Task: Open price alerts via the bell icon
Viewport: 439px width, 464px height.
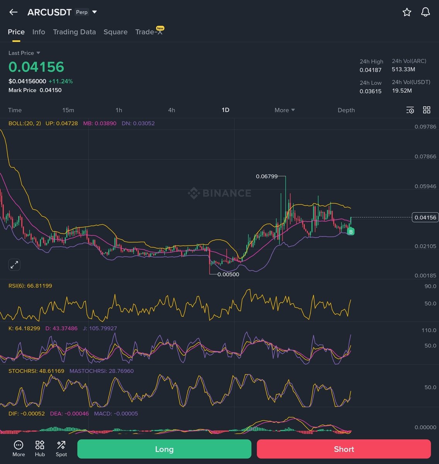Action: 425,12
